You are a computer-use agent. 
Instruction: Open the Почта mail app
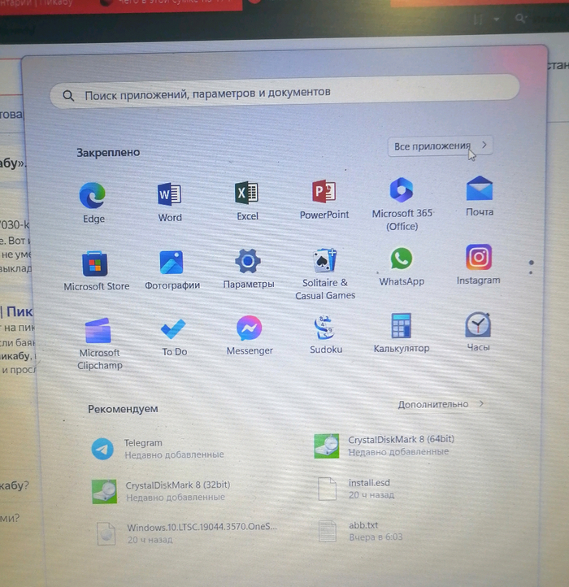click(480, 190)
